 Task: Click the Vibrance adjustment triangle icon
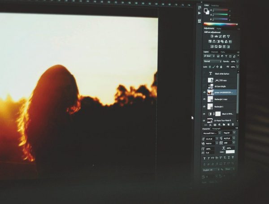pyautogui.click(x=228, y=36)
